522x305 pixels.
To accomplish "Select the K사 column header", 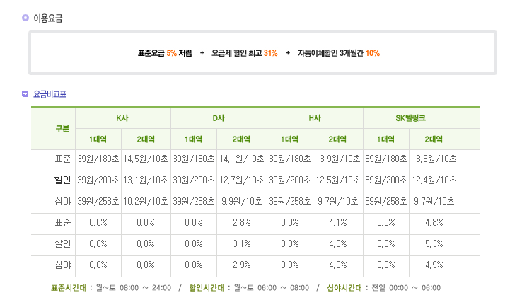I will (123, 117).
